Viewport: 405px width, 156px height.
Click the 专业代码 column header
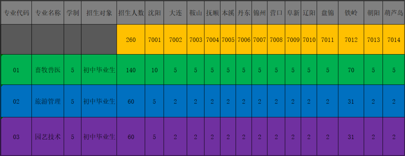coord(16,13)
